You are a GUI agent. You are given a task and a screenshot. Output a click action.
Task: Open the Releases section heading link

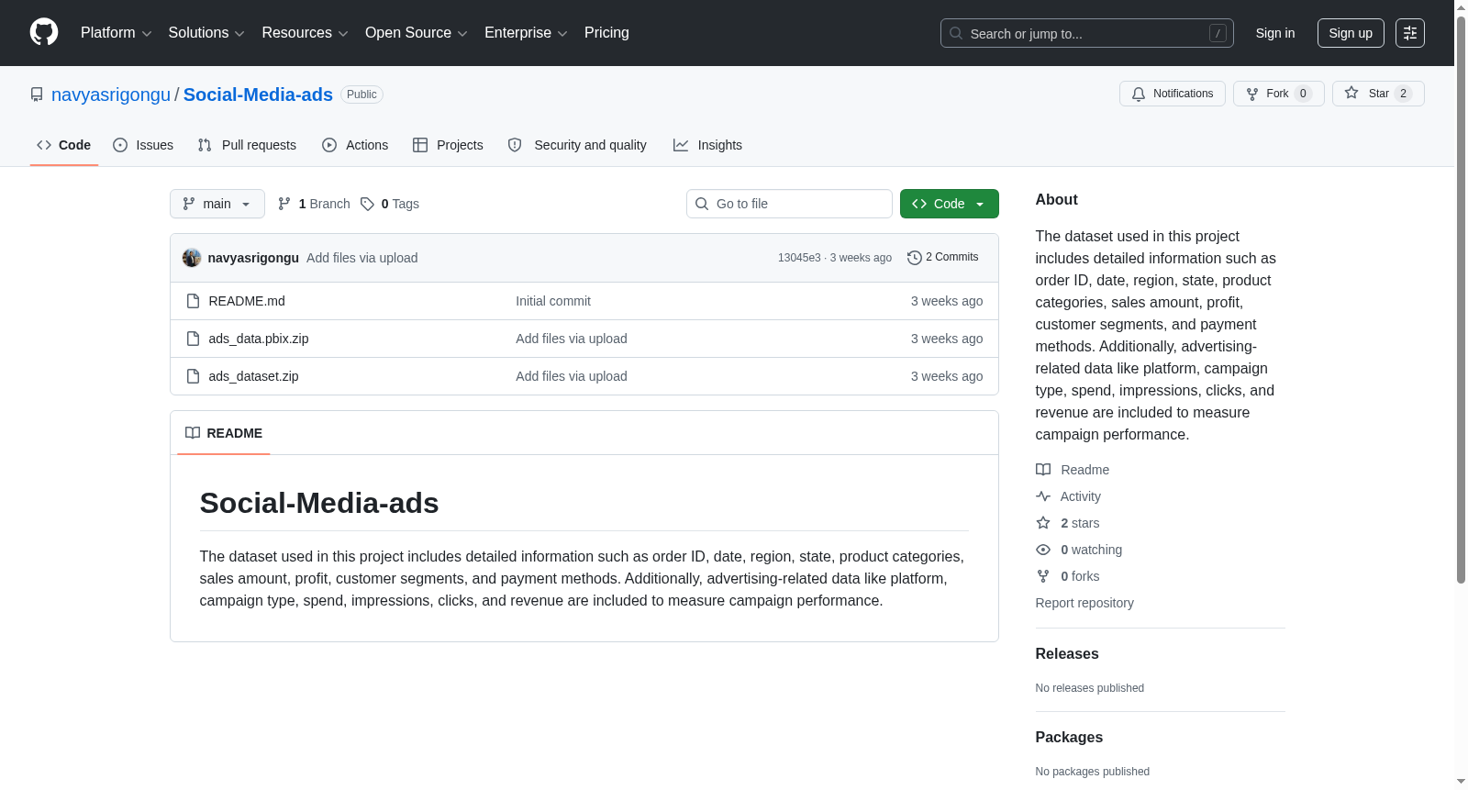click(x=1067, y=653)
